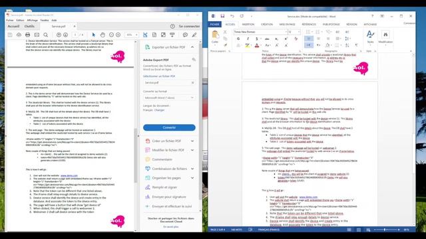Click the Redo icon in Word title bar
This screenshot has width=426, height=239.
[x=242, y=16]
